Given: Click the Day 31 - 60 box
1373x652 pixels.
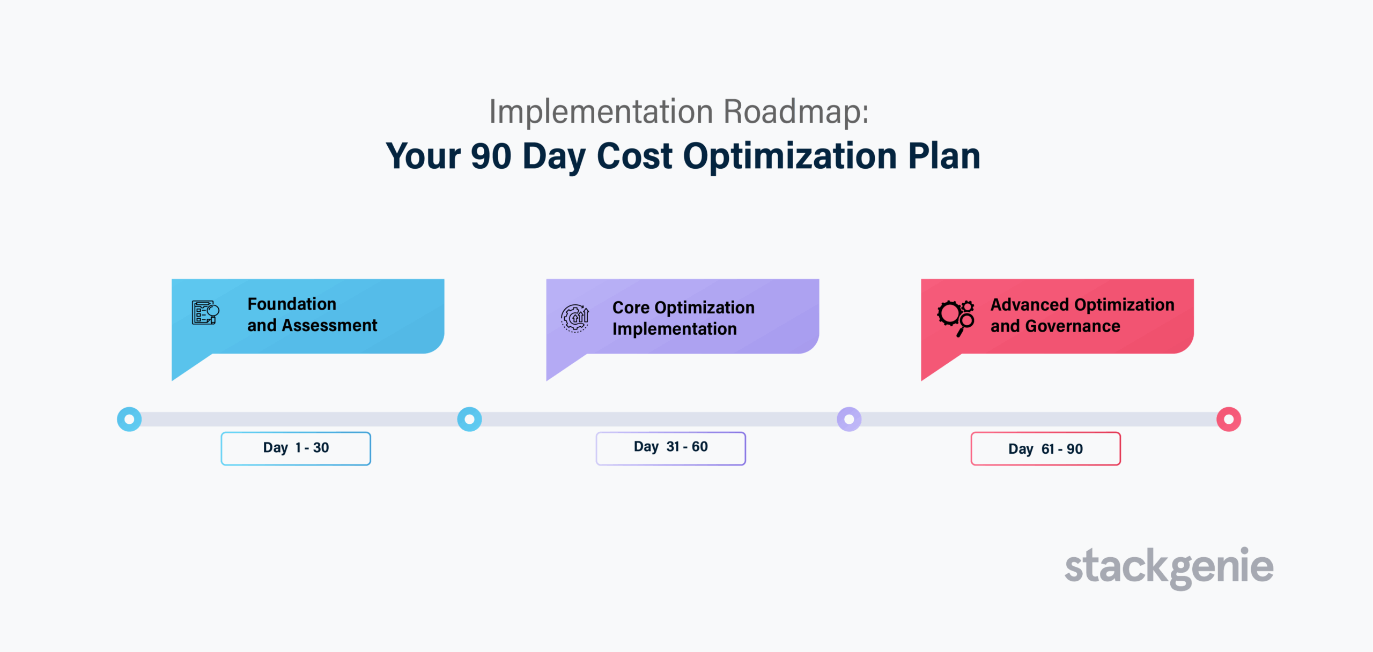Looking at the screenshot, I should pyautogui.click(x=670, y=448).
